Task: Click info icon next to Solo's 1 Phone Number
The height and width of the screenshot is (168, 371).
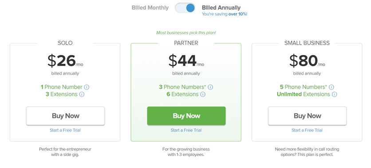Action: coord(87,87)
